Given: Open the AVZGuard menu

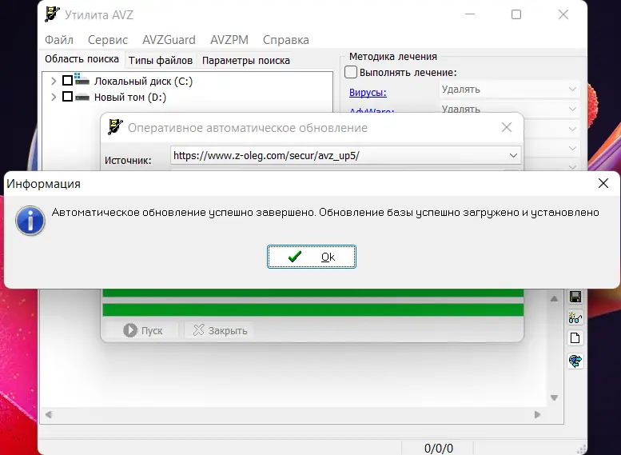Looking at the screenshot, I should pyautogui.click(x=169, y=40).
